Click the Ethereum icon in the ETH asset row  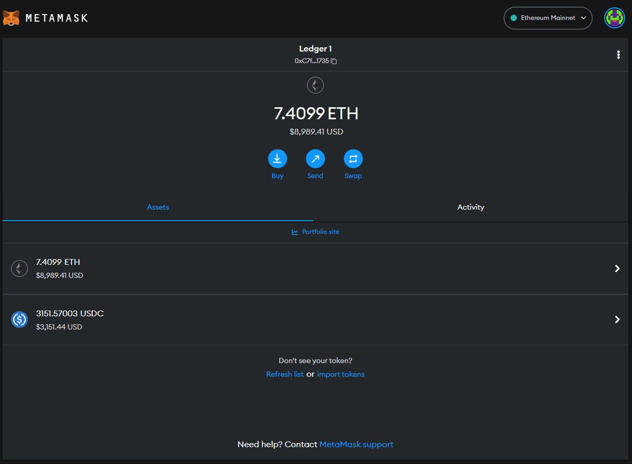(x=19, y=269)
